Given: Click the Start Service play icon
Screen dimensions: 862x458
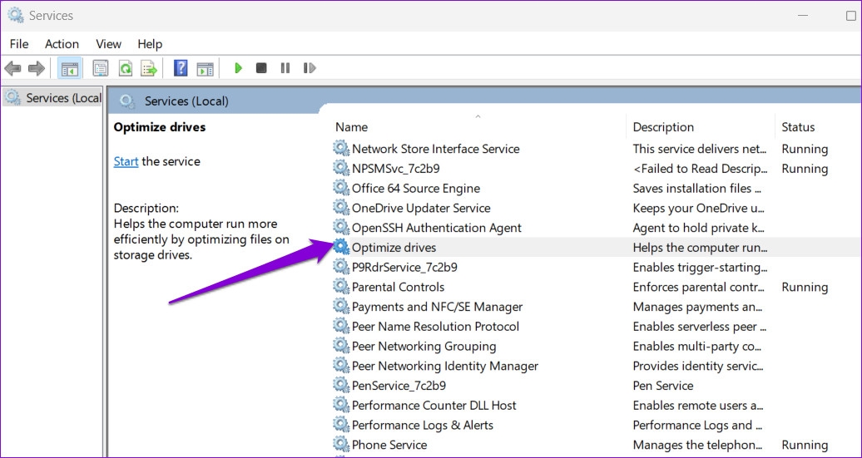Looking at the screenshot, I should pyautogui.click(x=238, y=68).
